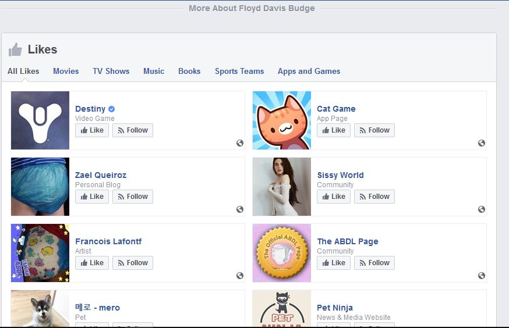The height and width of the screenshot is (328, 509).
Task: Click globe privacy icon on Francois Lafontf card
Action: 240,276
